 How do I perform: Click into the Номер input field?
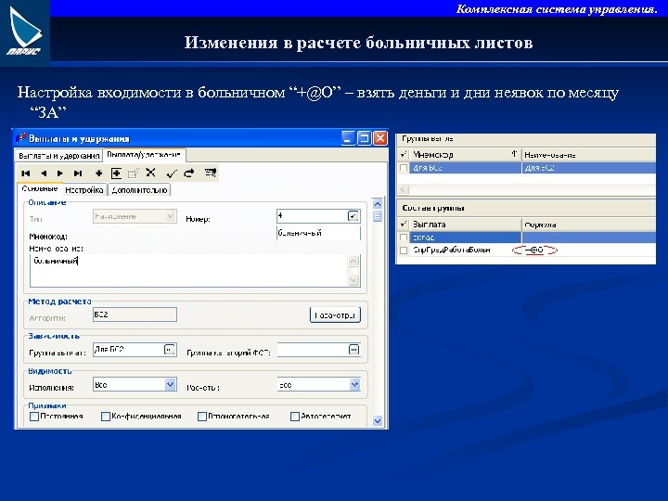click(x=312, y=216)
